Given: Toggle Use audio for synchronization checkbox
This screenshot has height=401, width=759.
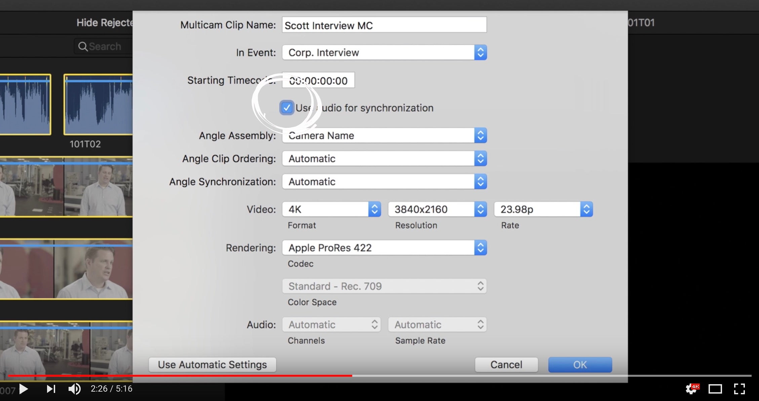Looking at the screenshot, I should (286, 108).
